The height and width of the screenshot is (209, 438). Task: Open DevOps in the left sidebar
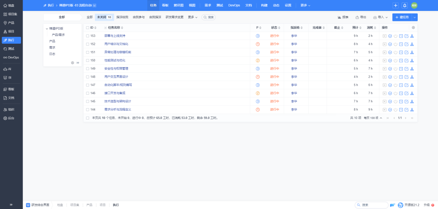point(11,57)
